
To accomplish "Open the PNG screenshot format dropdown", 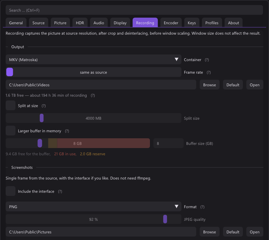I will [94, 207].
